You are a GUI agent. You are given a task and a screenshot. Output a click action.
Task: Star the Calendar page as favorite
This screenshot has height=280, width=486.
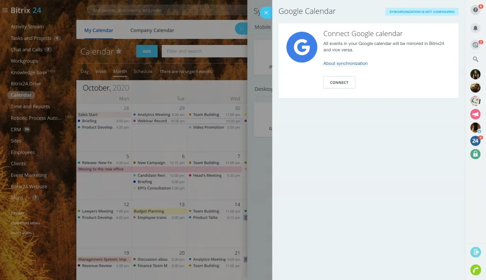pos(119,51)
